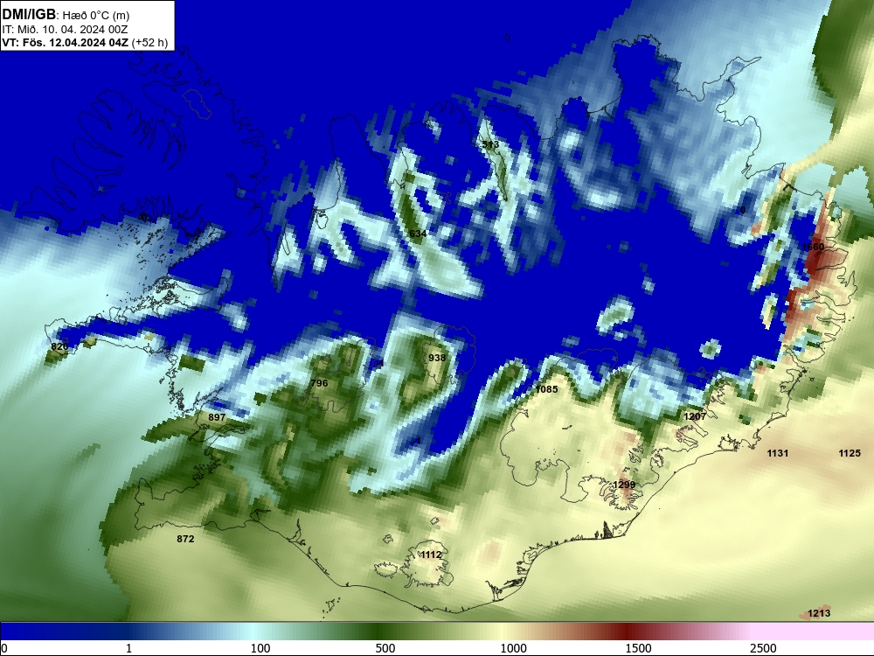Click the map value 1207
The height and width of the screenshot is (656, 874).
point(695,416)
